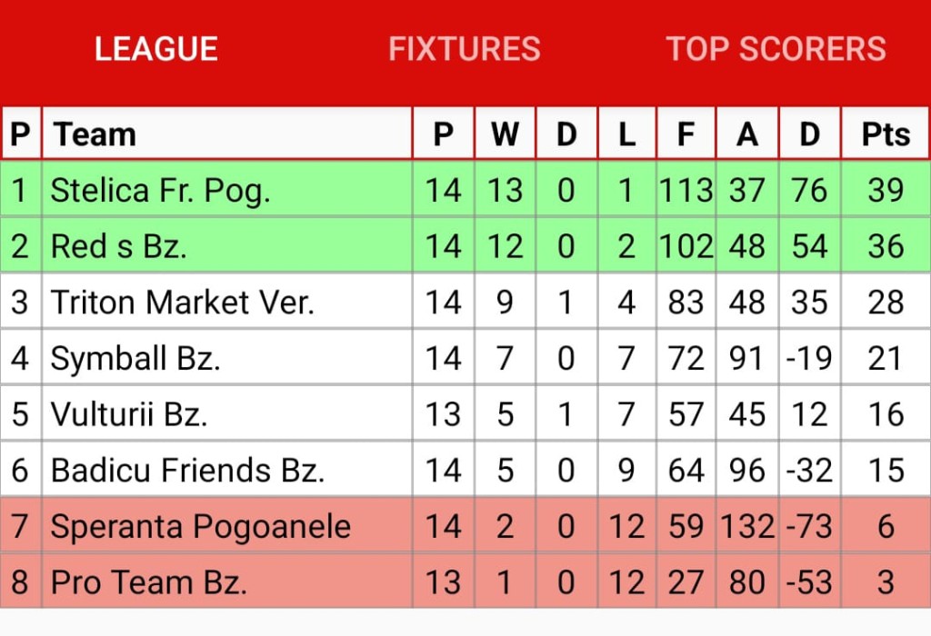Open the FIXTURES tab
Screen dimensions: 931x636
465,49
